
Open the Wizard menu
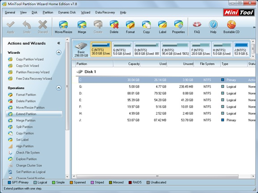click(85, 13)
